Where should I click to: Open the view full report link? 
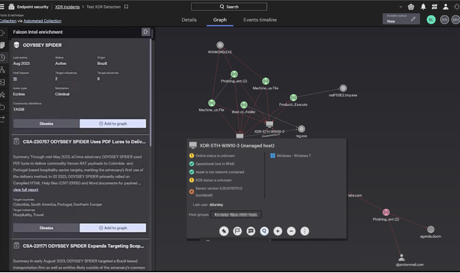click(26, 190)
